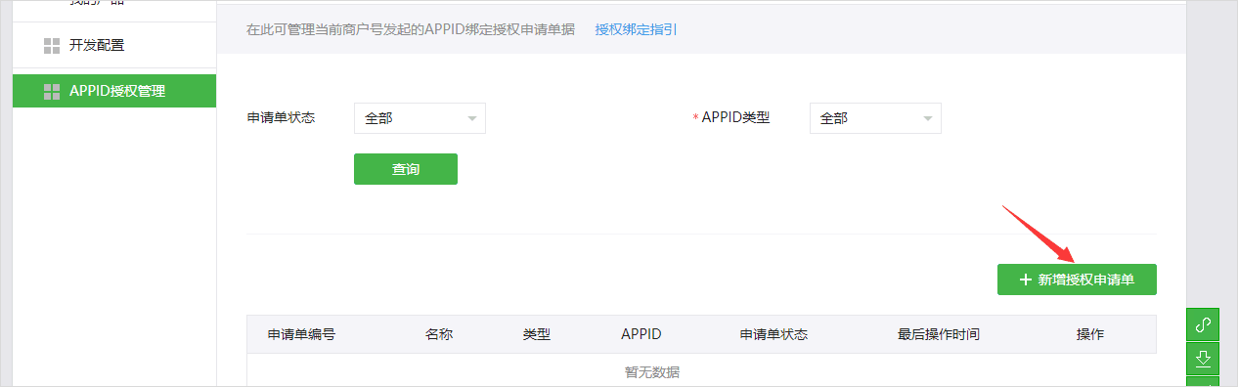This screenshot has height=387, width=1238.
Task: Click the 申请单状态 column header
Action: point(774,334)
